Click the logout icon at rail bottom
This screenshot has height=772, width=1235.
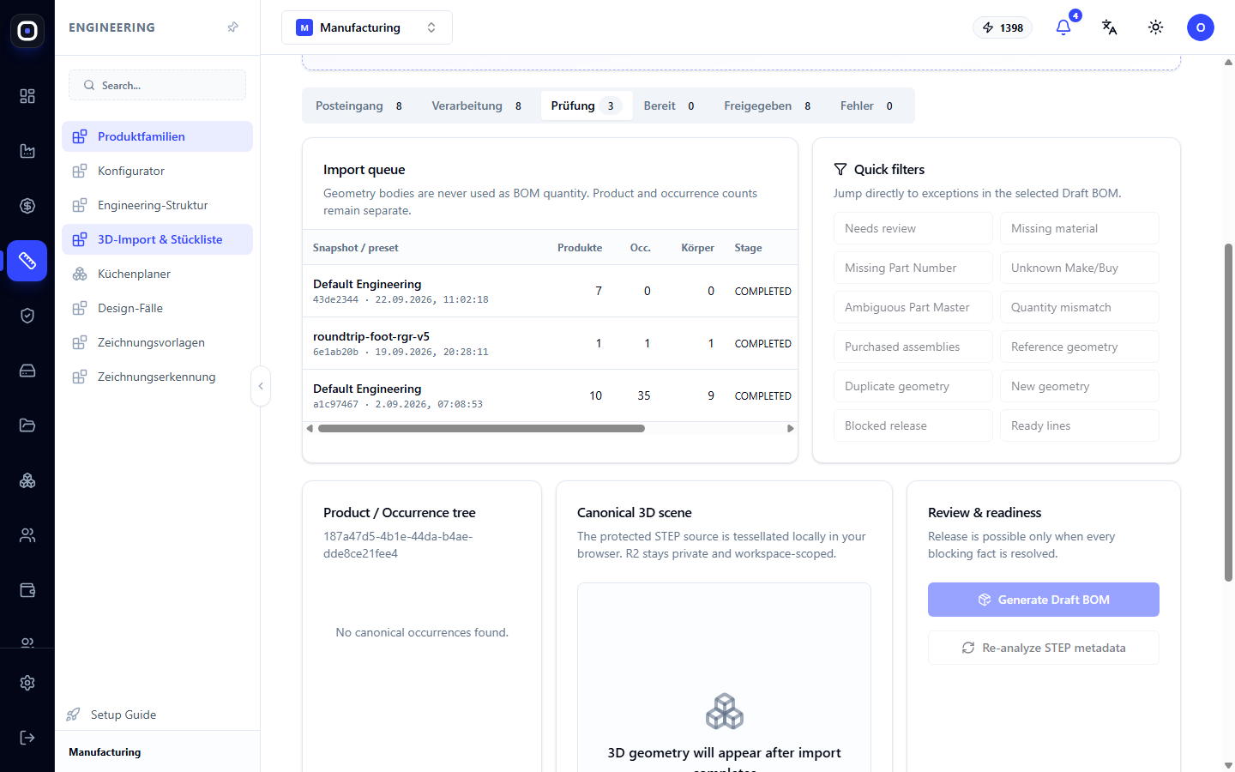pos(27,738)
